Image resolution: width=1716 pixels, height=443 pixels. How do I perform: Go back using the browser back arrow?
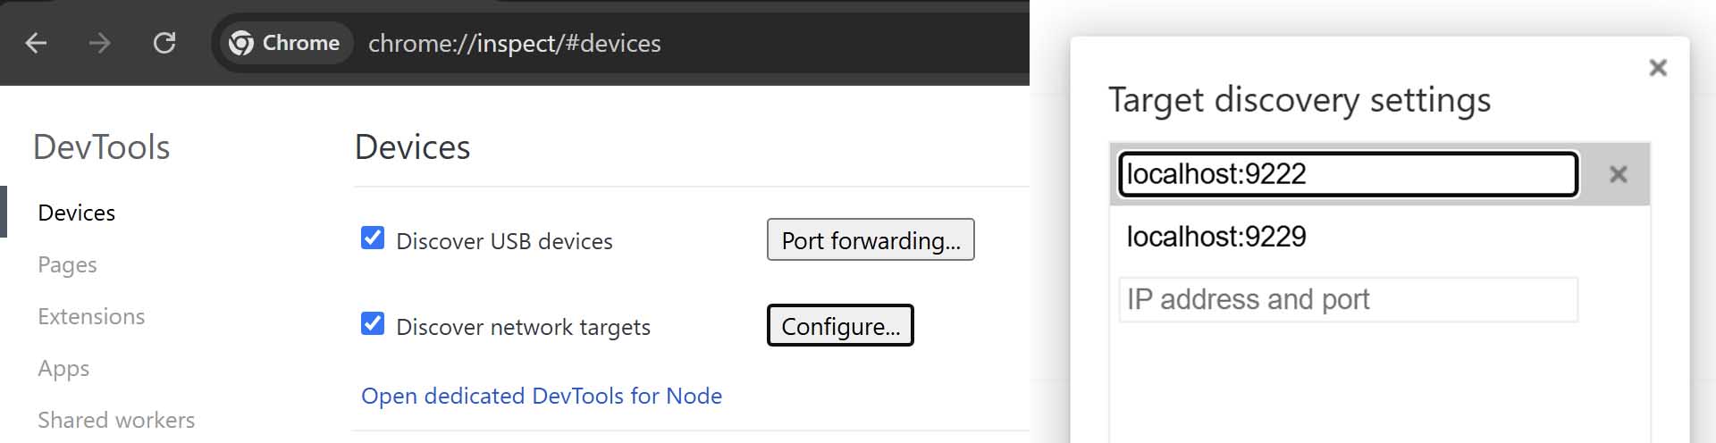point(36,43)
